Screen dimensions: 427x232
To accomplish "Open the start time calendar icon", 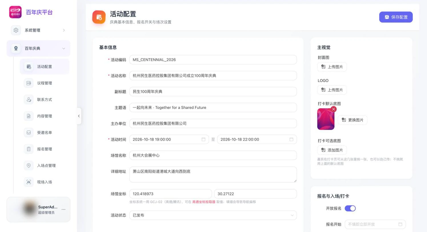I will tap(203, 139).
